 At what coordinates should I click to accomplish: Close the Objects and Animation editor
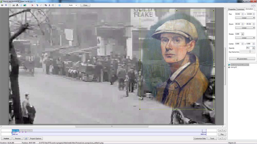point(85,5)
